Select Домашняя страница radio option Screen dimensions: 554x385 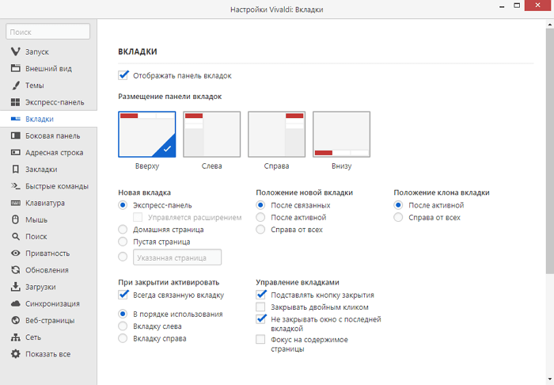[x=123, y=229]
